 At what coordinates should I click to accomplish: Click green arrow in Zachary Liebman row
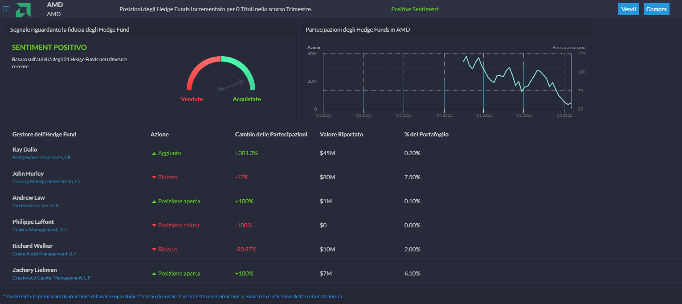pyautogui.click(x=154, y=274)
